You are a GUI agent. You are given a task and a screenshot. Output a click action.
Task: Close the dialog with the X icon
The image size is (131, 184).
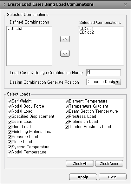pyautogui.click(x=125, y=5)
